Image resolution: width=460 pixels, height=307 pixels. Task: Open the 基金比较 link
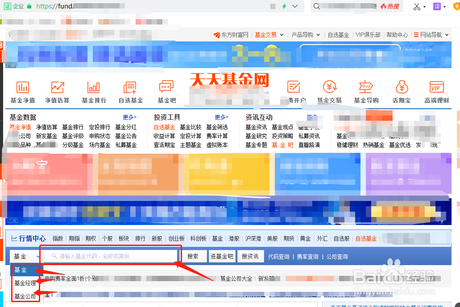191,127
